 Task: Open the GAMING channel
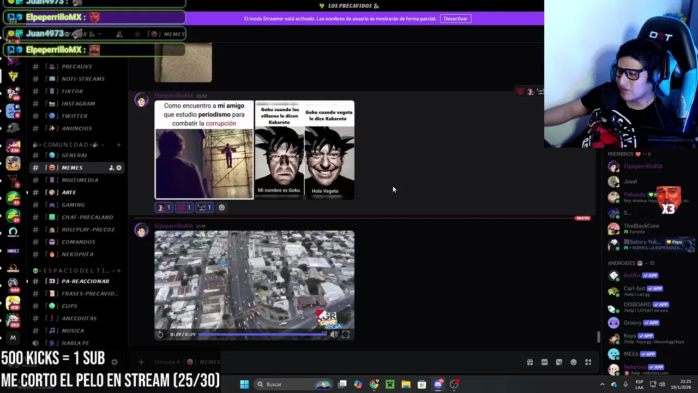(x=76, y=205)
